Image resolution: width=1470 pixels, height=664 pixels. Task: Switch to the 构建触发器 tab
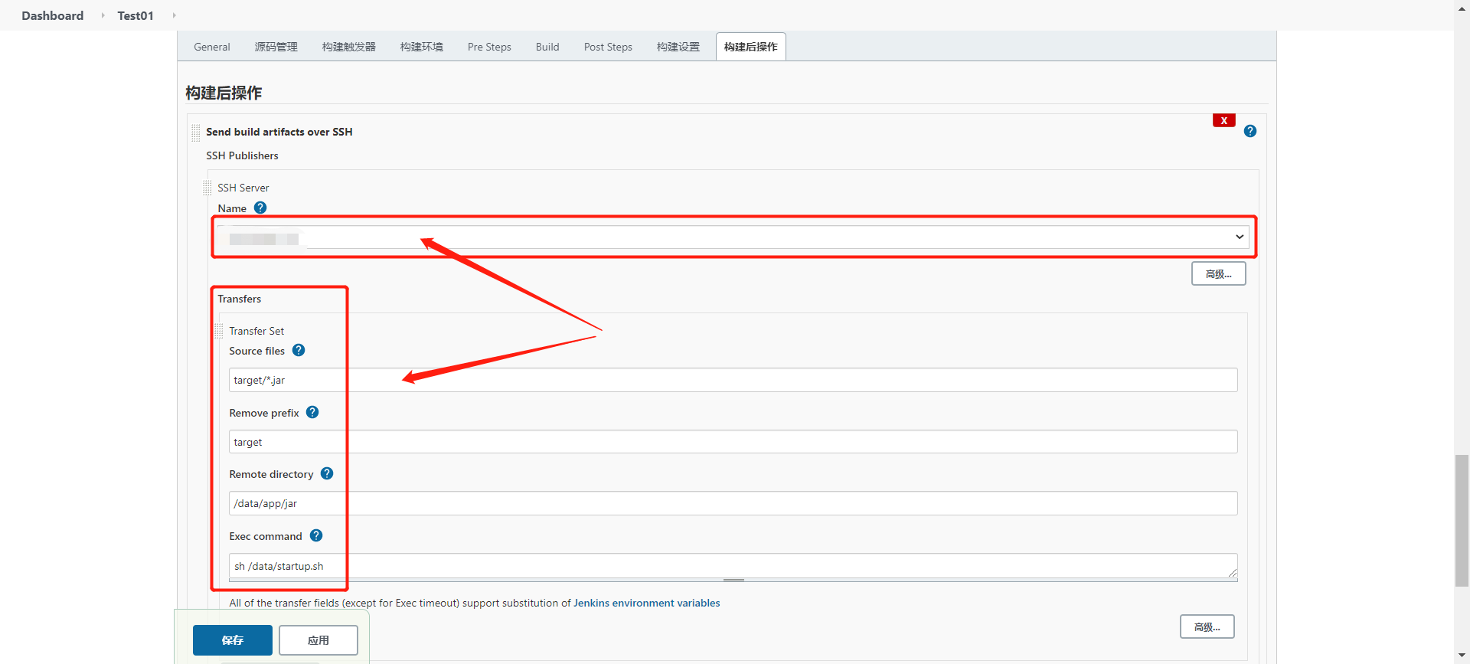[x=349, y=47]
